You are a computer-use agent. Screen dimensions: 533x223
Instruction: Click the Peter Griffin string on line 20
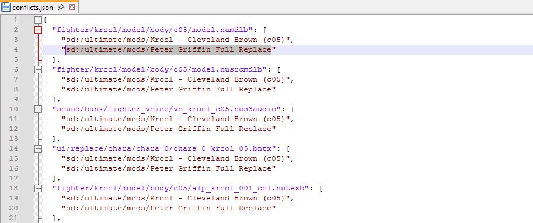[169, 208]
